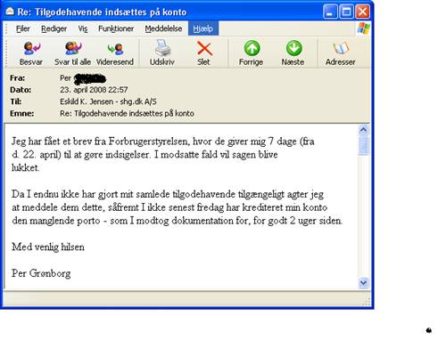This screenshot has height=356, width=446.
Task: Forward message with Videresend icon
Action: tap(115, 49)
